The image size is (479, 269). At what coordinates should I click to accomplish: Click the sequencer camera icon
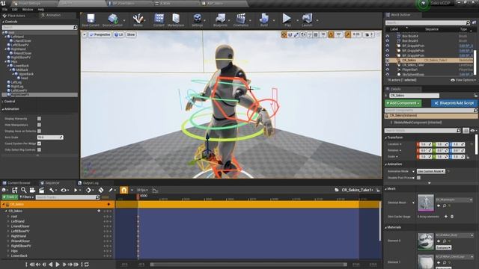32,190
